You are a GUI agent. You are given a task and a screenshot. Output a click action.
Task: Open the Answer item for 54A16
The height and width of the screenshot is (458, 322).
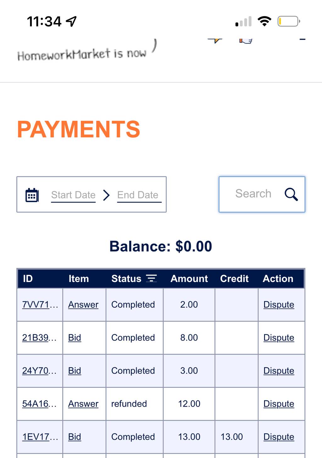[x=83, y=404]
